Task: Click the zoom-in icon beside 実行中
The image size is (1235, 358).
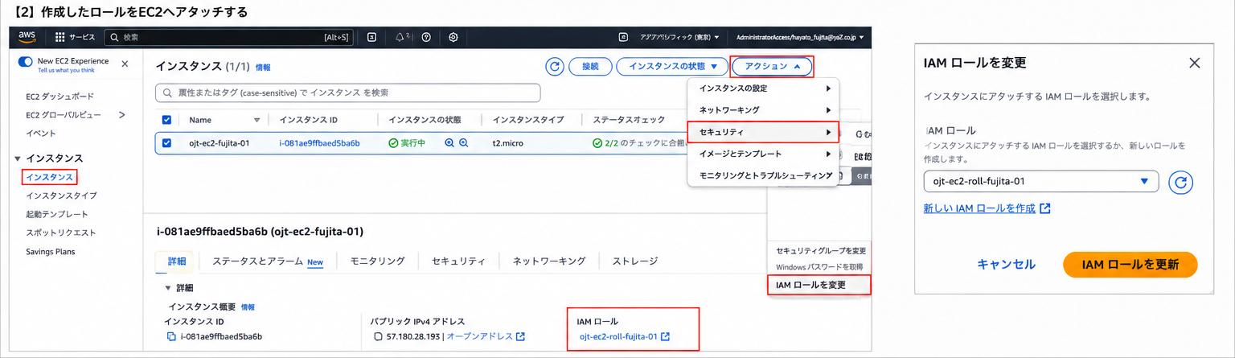Action: 449,143
